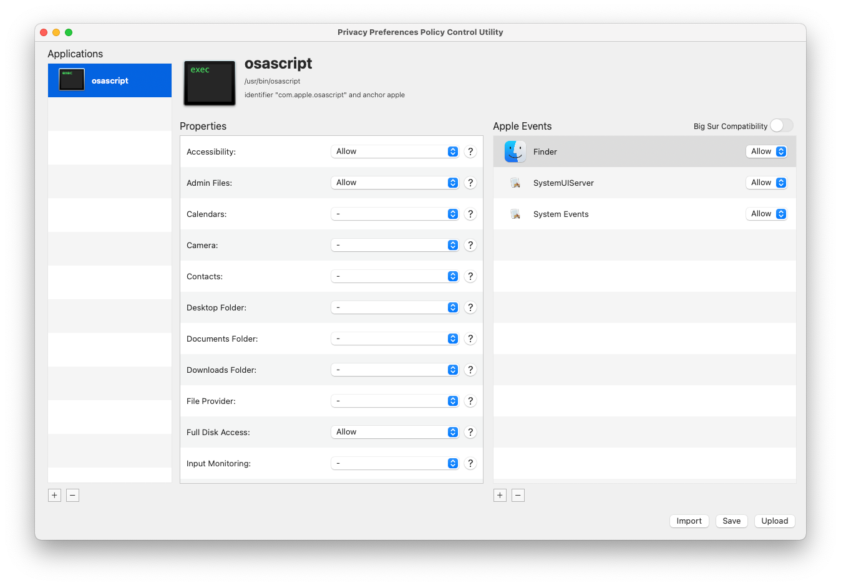Click the System Events script icon
841x586 pixels.
click(515, 214)
